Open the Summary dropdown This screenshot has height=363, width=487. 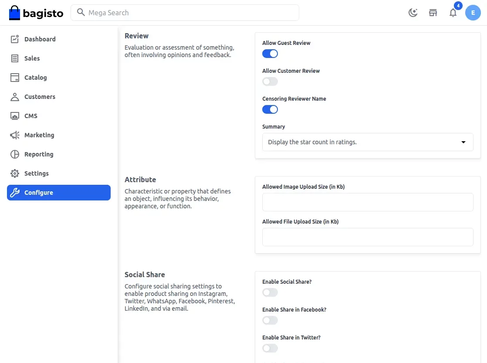(368, 142)
